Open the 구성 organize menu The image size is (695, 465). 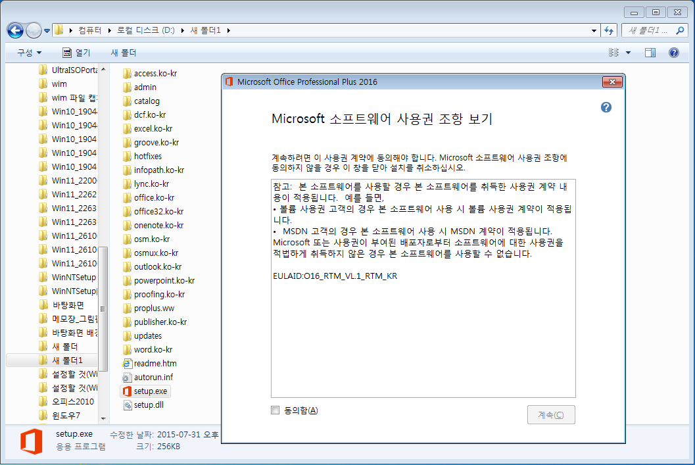(29, 53)
